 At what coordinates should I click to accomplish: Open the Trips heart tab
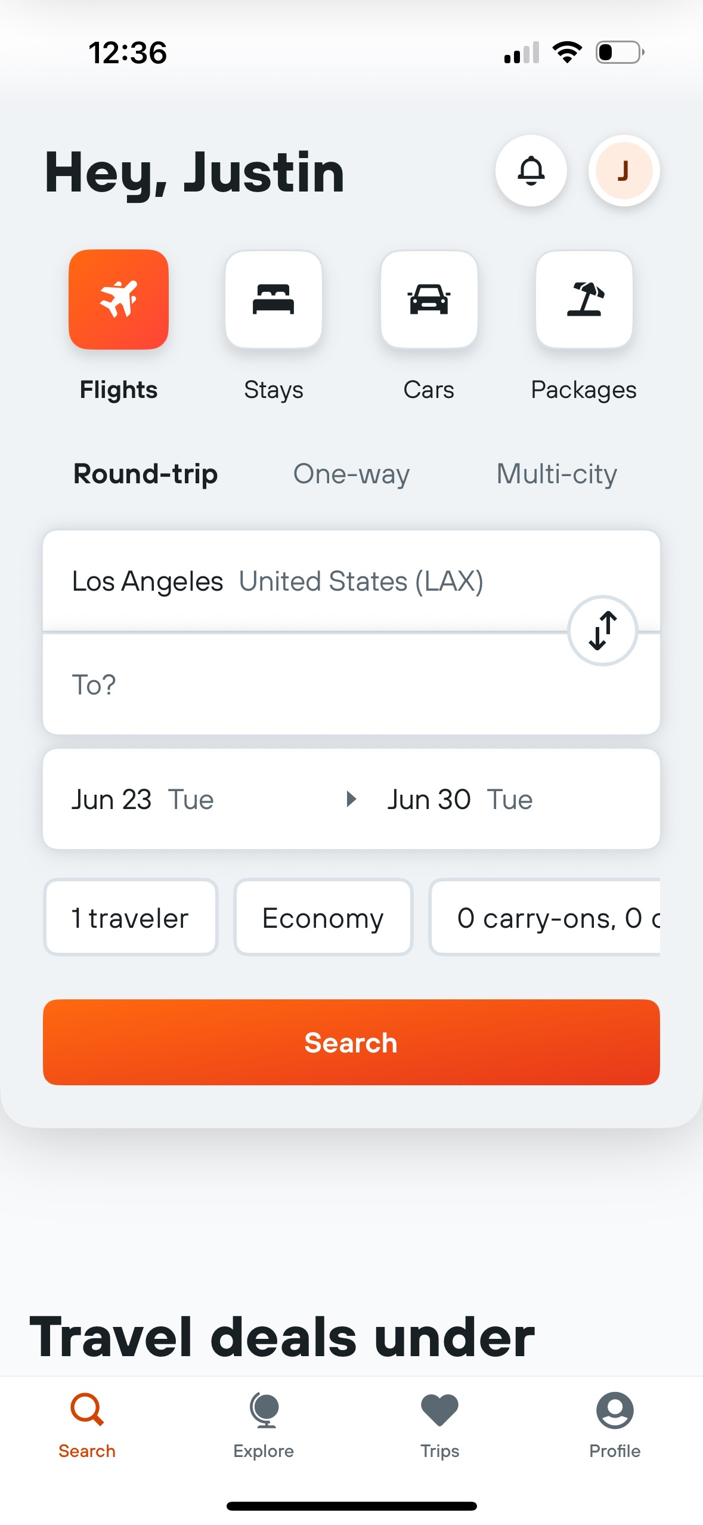coord(439,1426)
